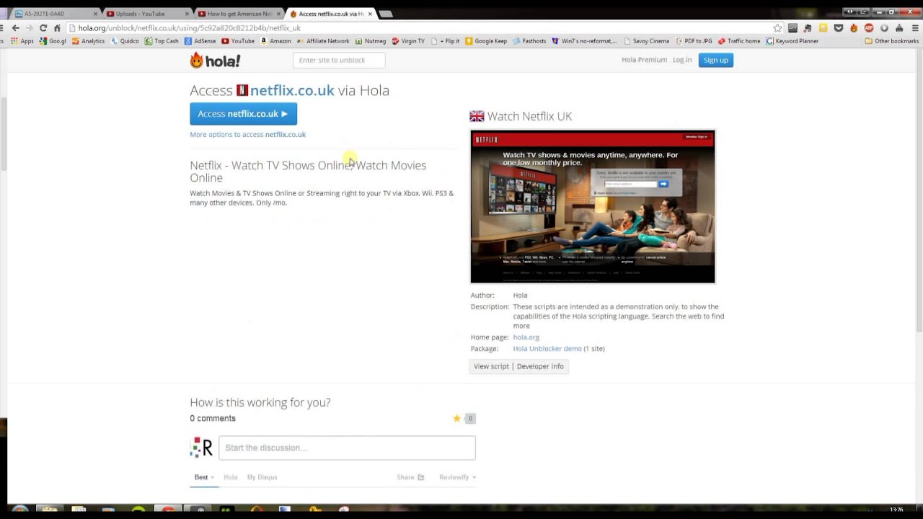This screenshot has width=923, height=519.
Task: Expand the Other bookmarks folder
Action: point(891,41)
